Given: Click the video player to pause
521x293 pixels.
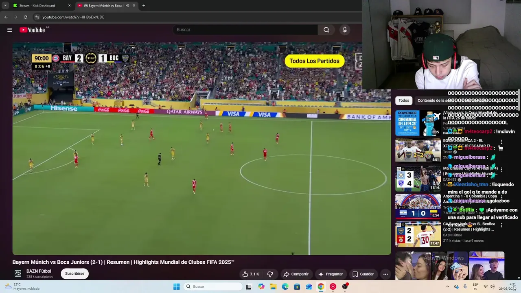Looking at the screenshot, I should [x=201, y=149].
